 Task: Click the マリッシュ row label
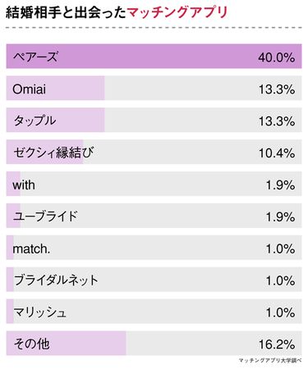(x=40, y=312)
